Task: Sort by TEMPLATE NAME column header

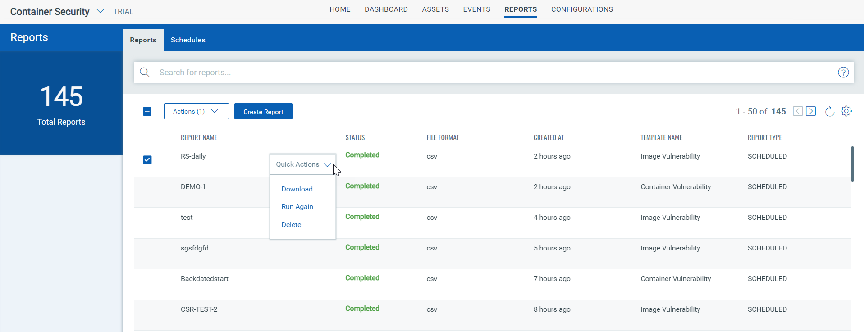Action: (661, 138)
